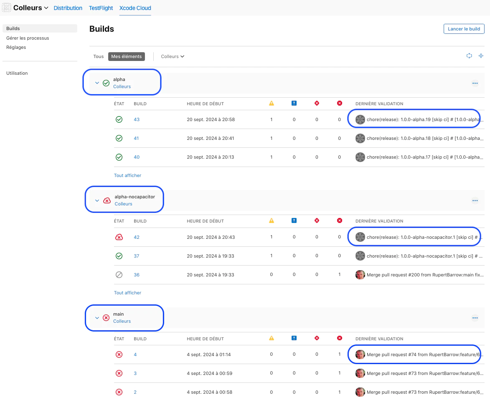The image size is (490, 400).
Task: Switch filter to Tous
Action: 98,56
